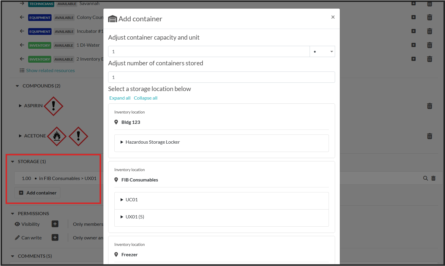Close the Add container dialog
The width and height of the screenshot is (445, 266).
tap(333, 17)
